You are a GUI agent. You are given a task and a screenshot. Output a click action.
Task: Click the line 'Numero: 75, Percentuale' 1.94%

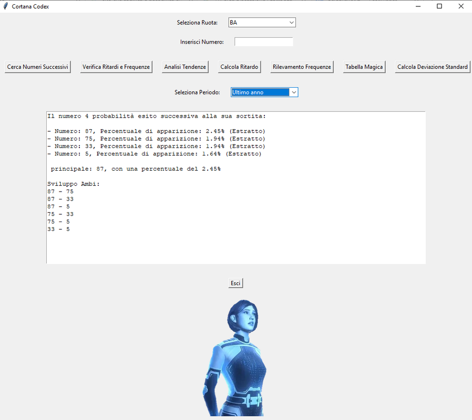point(156,139)
